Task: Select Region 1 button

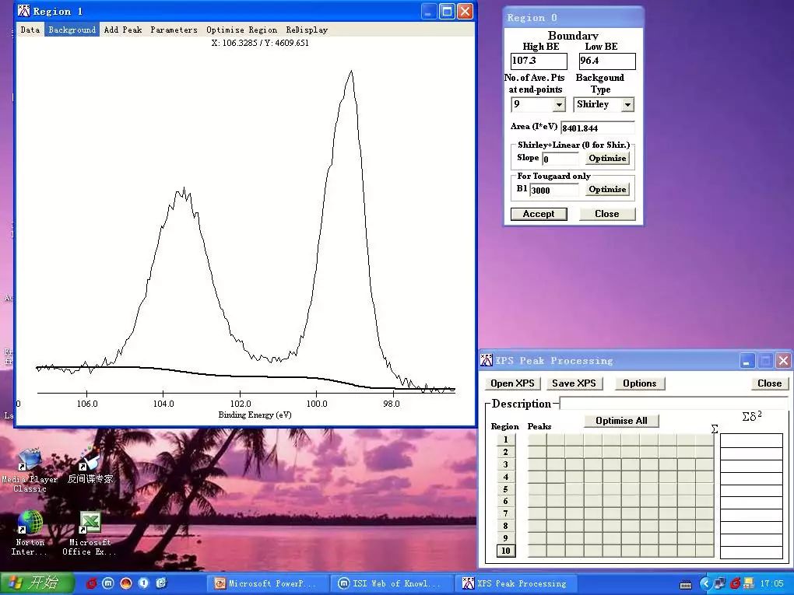Action: coord(505,439)
